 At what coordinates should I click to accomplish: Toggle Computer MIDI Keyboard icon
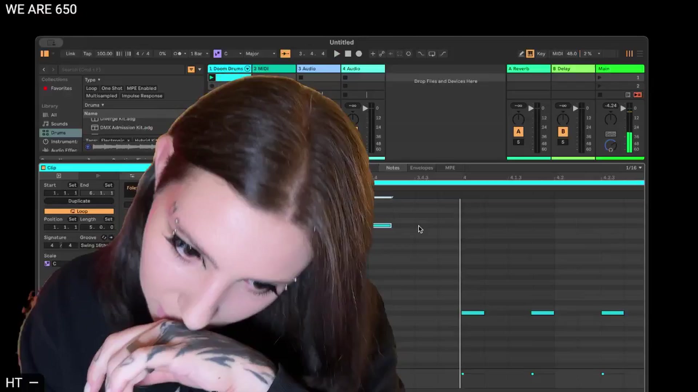(x=530, y=54)
